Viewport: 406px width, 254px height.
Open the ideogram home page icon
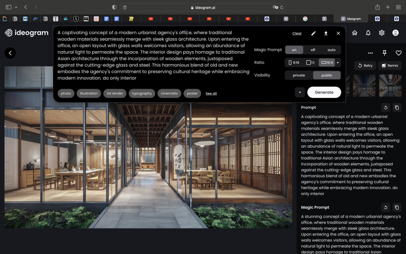[355, 32]
